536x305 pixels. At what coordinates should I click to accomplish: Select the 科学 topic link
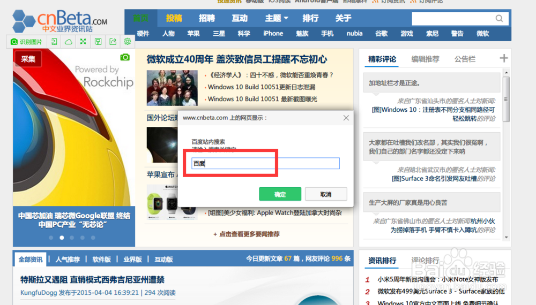(244, 33)
